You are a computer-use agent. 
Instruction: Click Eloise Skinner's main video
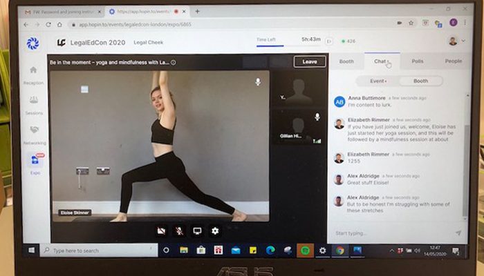(x=160, y=146)
